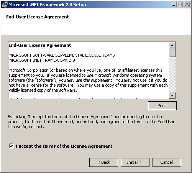Print the license agreement
This screenshot has width=192, height=173.
162,105
